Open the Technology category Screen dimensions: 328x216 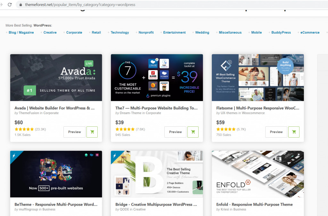point(120,32)
